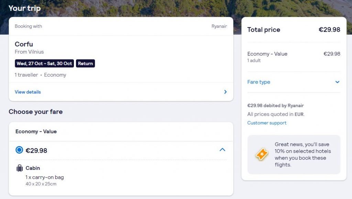Click the 1 x carry-on bag text
The image size is (352, 199).
pos(45,177)
